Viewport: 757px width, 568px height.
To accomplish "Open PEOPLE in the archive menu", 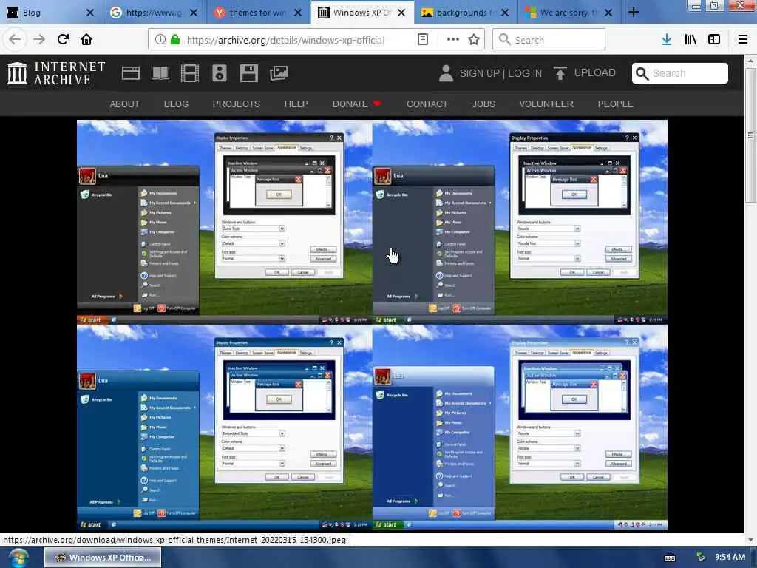I will pyautogui.click(x=616, y=104).
